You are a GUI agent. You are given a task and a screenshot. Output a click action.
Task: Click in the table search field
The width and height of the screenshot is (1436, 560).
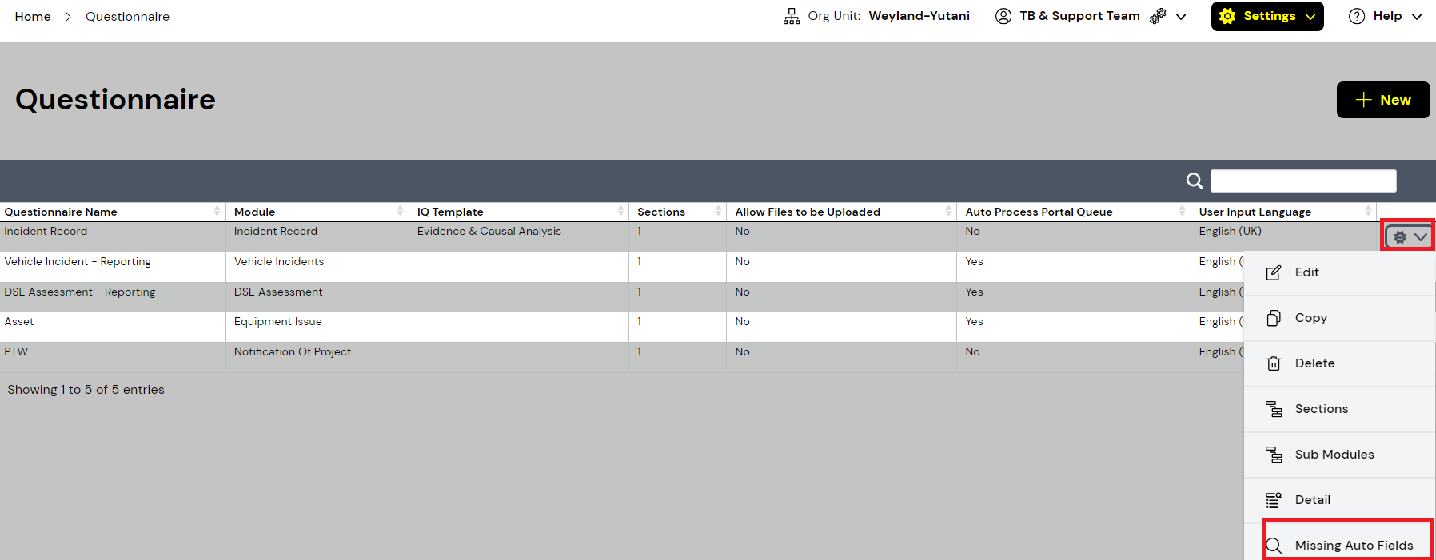pos(1302,181)
